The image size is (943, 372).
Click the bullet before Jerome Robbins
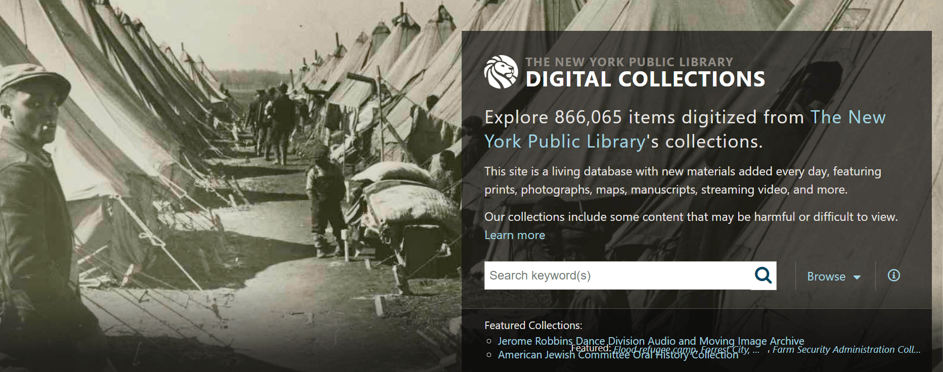coord(489,342)
